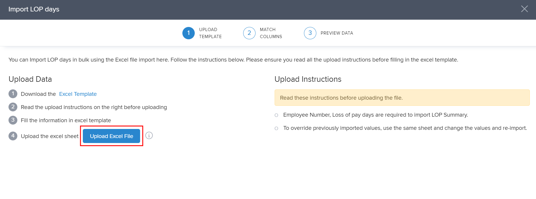Click 'To override previously imported values' instruction
Viewport: 536px width, 199px height.
(405, 128)
